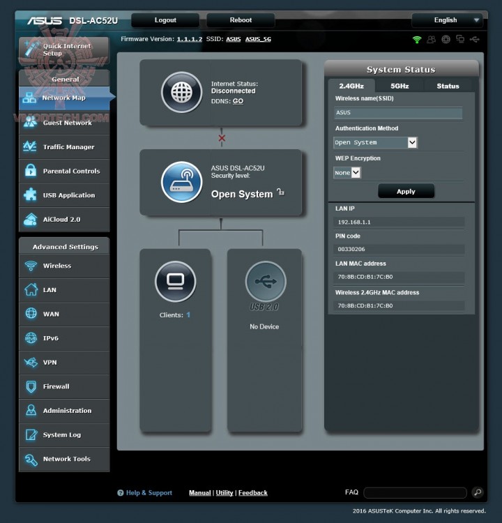Open the Guest Network menu item
This screenshot has height=523, width=502.
coord(64,123)
